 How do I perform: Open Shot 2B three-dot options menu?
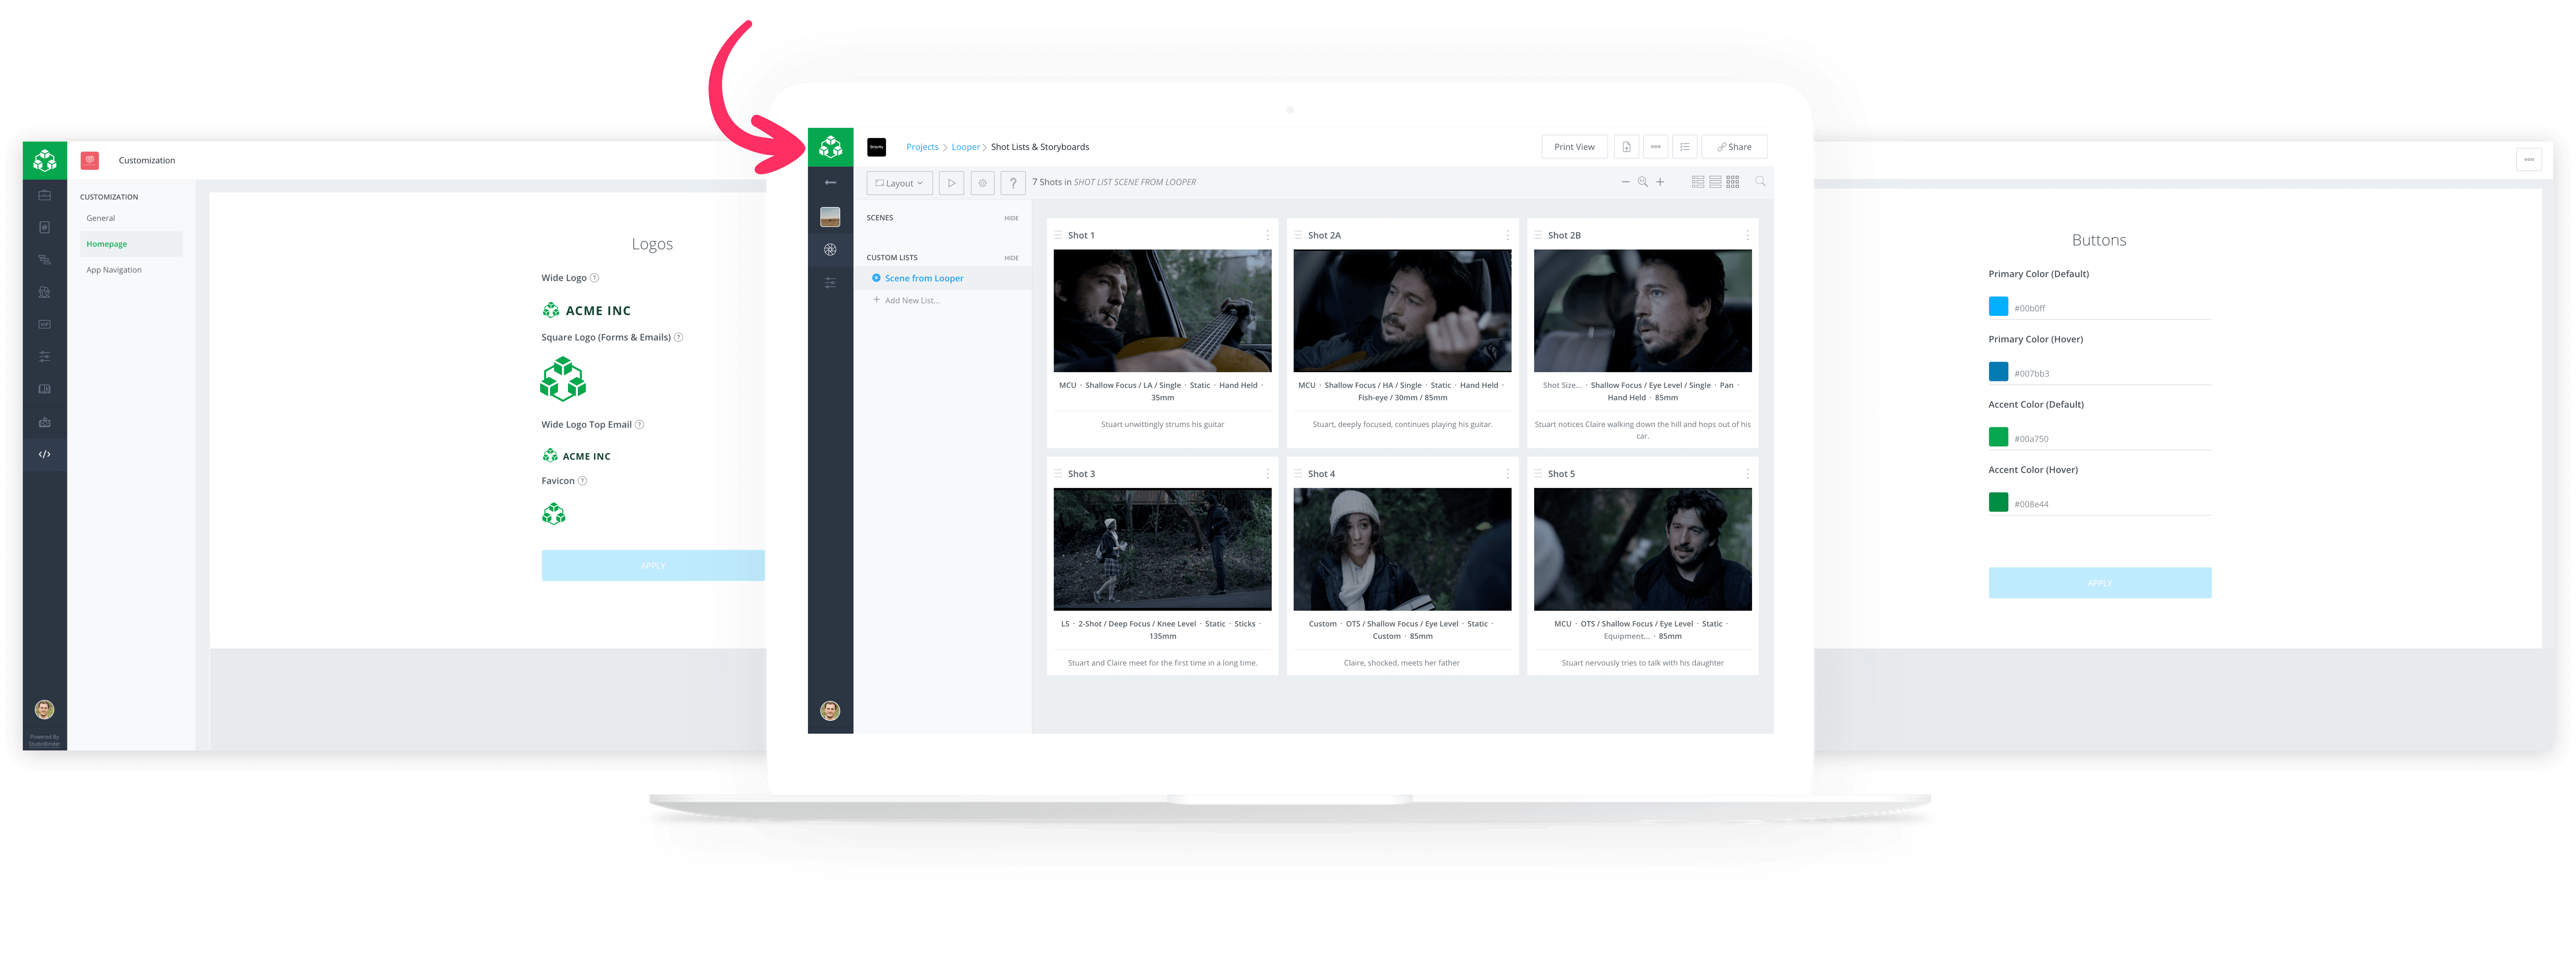coord(1748,236)
